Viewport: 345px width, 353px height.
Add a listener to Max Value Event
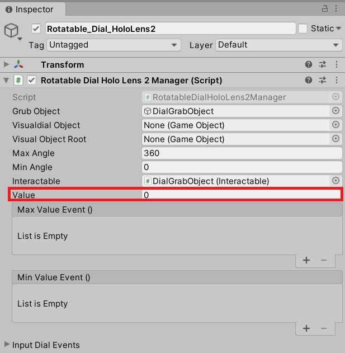tap(306, 260)
